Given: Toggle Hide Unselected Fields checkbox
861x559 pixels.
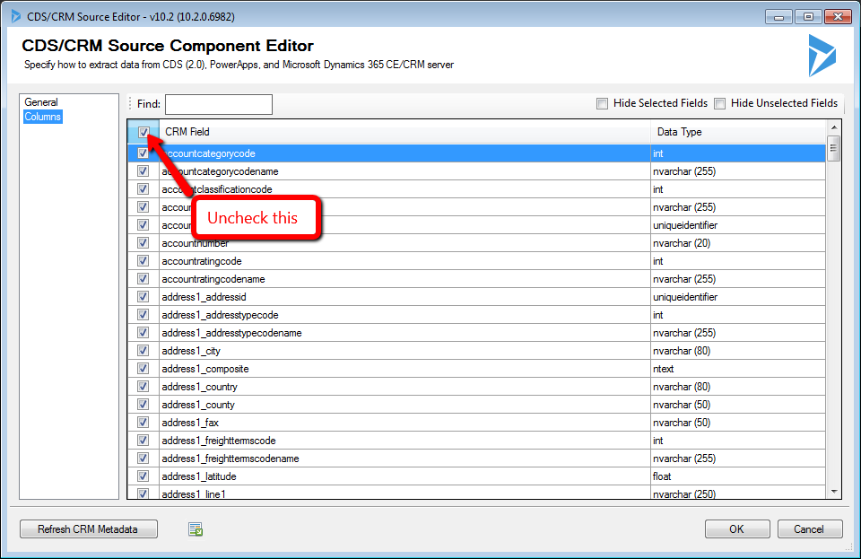Looking at the screenshot, I should (x=720, y=103).
